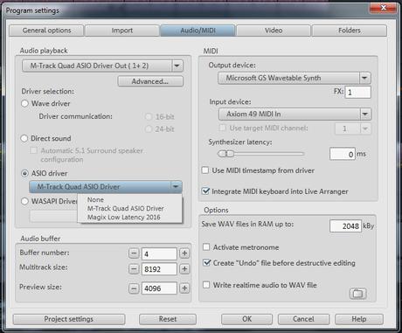
Task: Choose M-Track Quad ASIO Driver list entry
Action: point(126,208)
